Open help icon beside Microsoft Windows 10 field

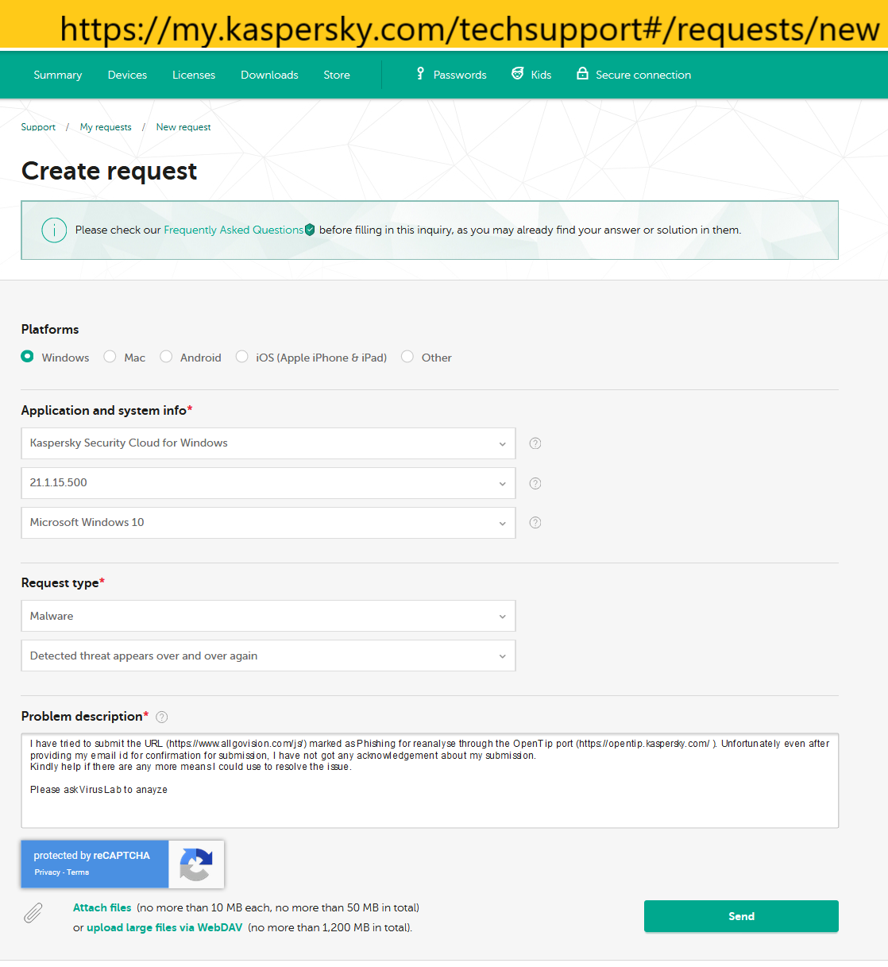[x=535, y=523]
